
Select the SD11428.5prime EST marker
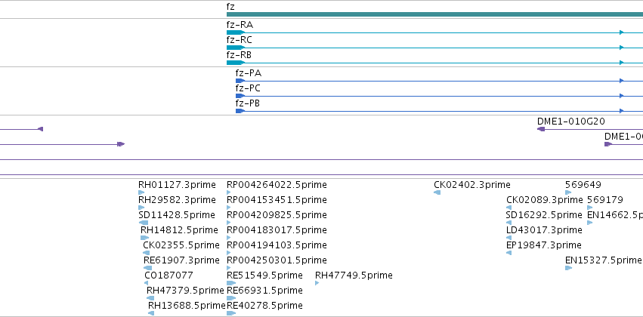[144, 223]
